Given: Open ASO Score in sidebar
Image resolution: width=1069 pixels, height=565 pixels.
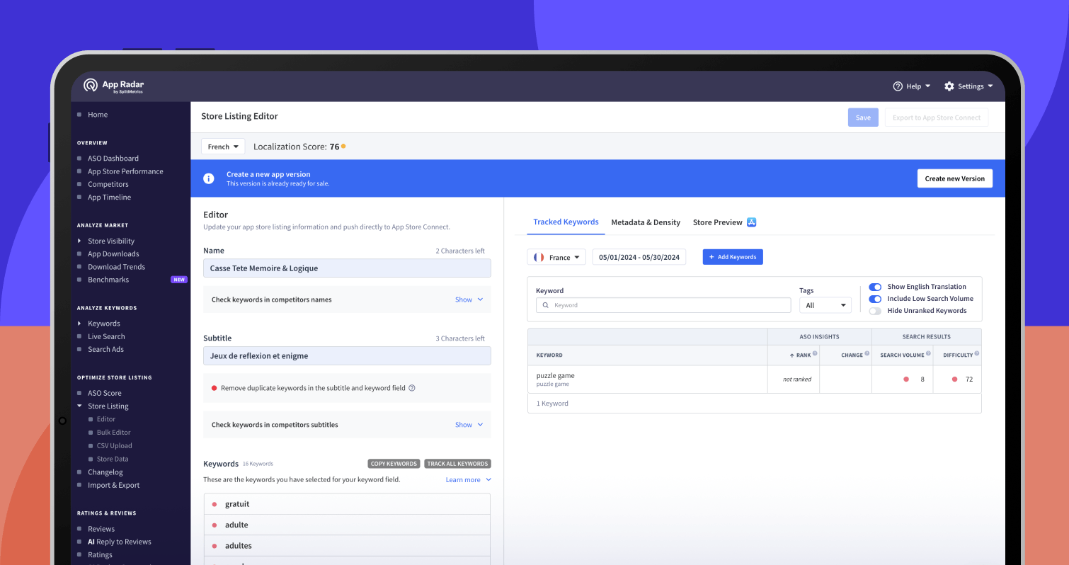Looking at the screenshot, I should pos(105,393).
